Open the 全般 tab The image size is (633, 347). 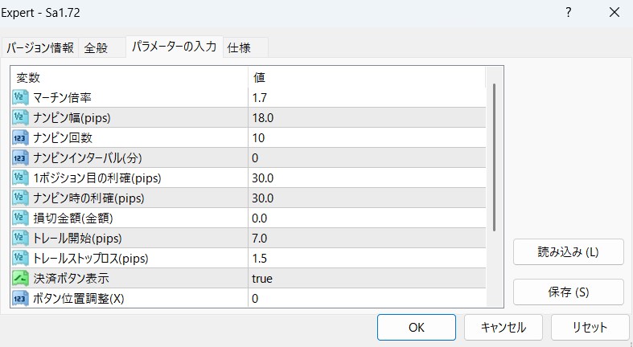pos(101,47)
